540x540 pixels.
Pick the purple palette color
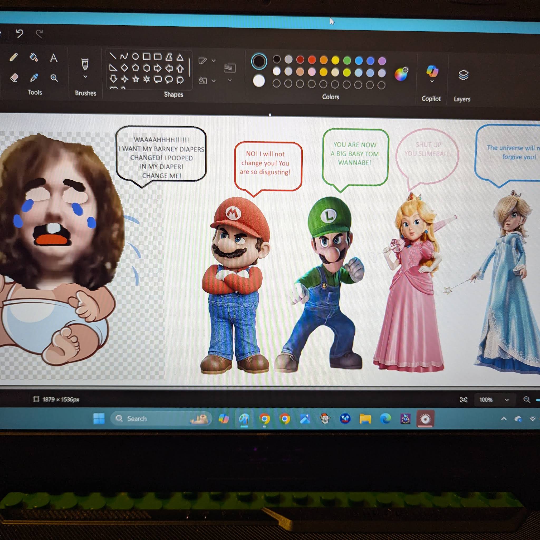point(382,61)
